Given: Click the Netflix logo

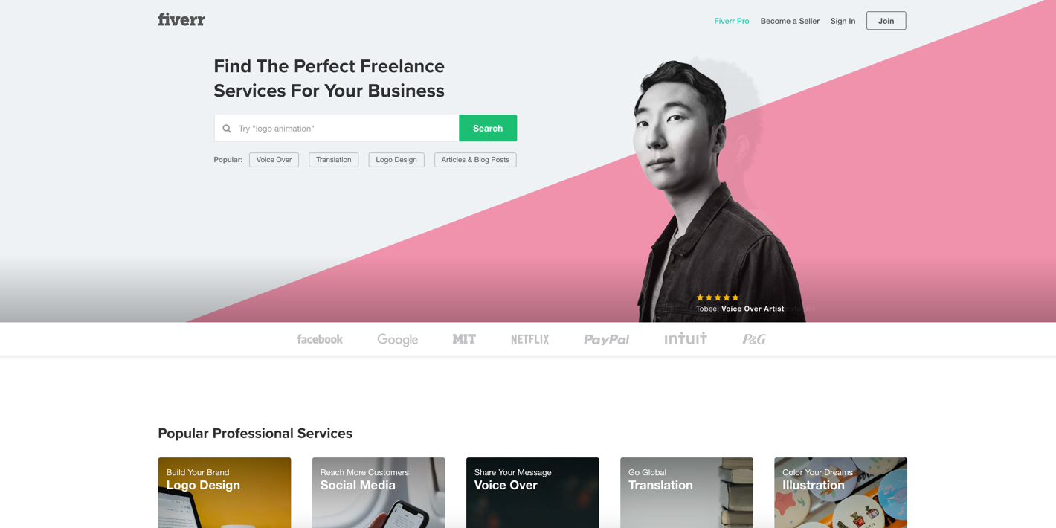Looking at the screenshot, I should [529, 339].
